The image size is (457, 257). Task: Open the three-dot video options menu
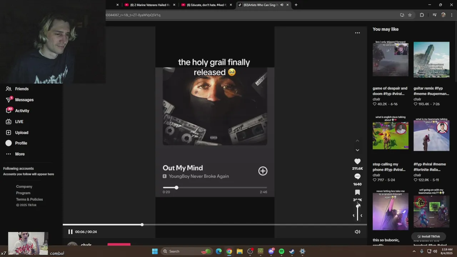357,33
